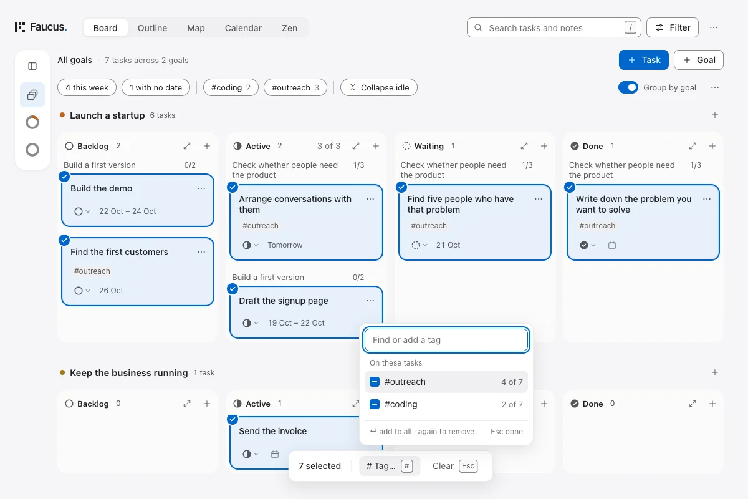Toggle the #coding tag checkbox
Image resolution: width=748 pixels, height=499 pixels.
pyautogui.click(x=375, y=404)
